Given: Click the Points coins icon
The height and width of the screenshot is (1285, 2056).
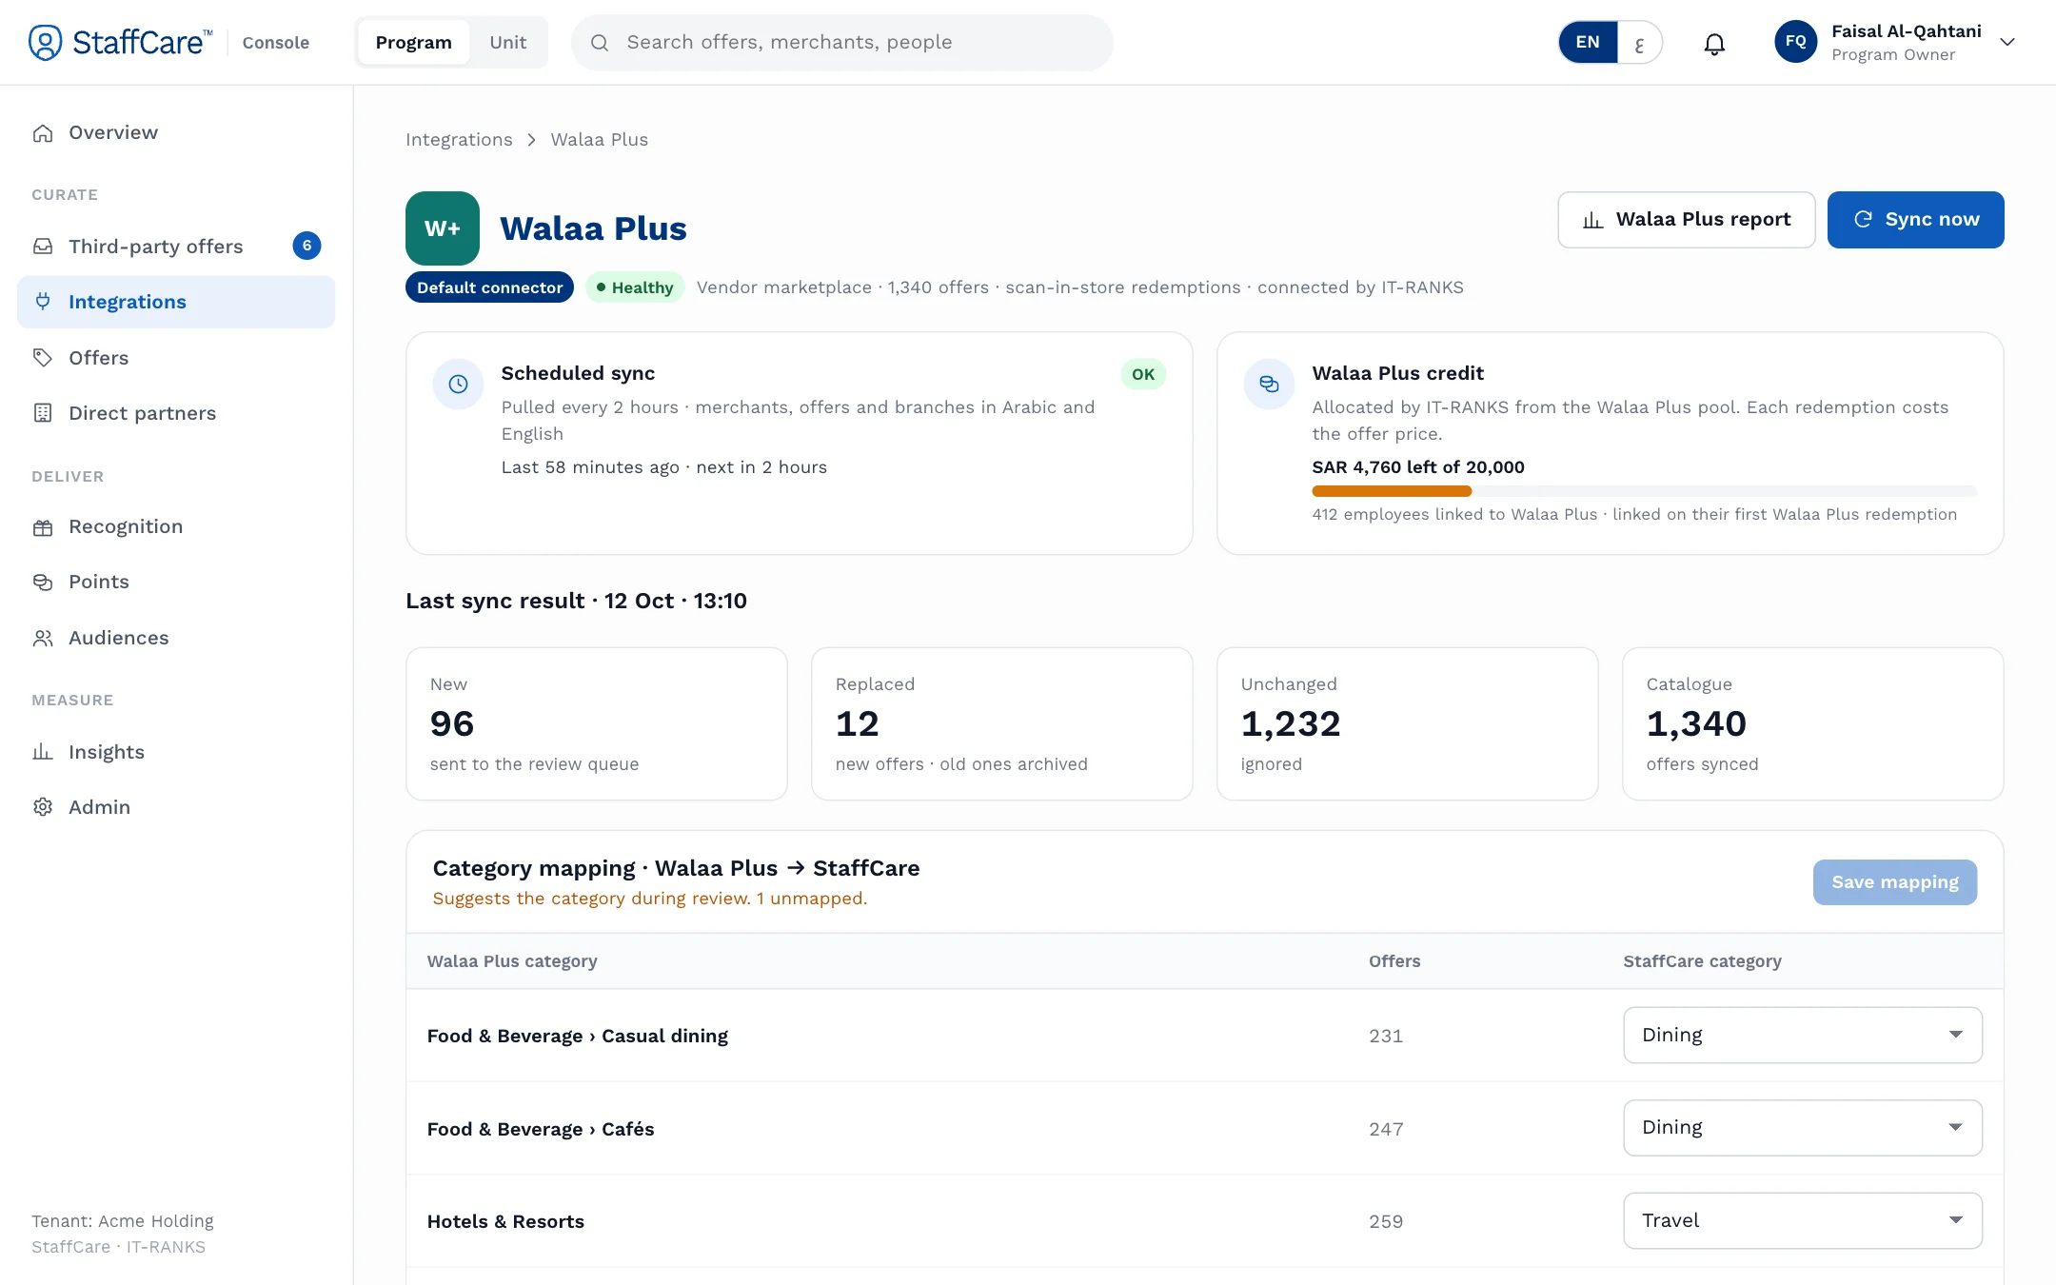Looking at the screenshot, I should tap(43, 582).
